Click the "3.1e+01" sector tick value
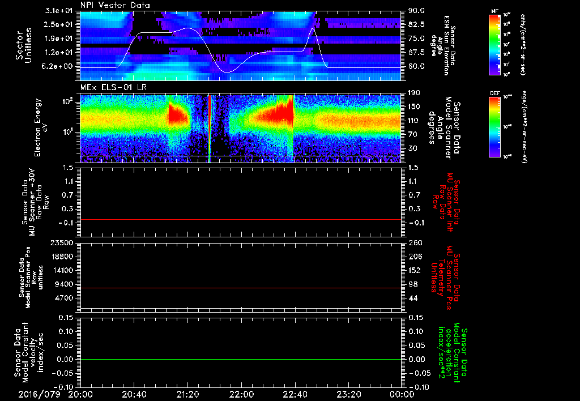This screenshot has width=580, height=401. [x=59, y=11]
